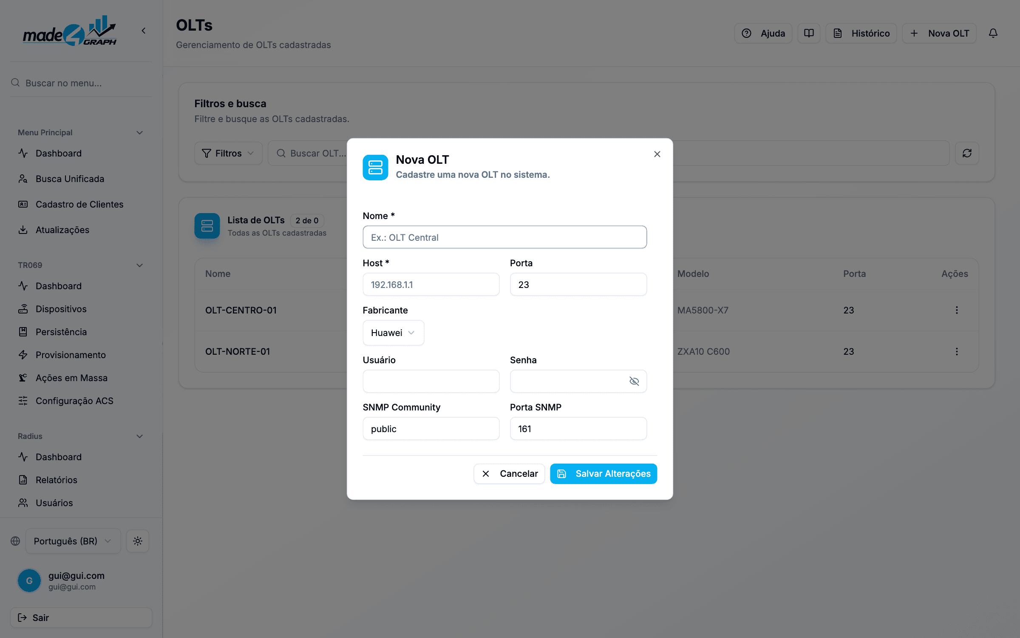Click the notifications bell icon
The width and height of the screenshot is (1020, 638).
993,33
